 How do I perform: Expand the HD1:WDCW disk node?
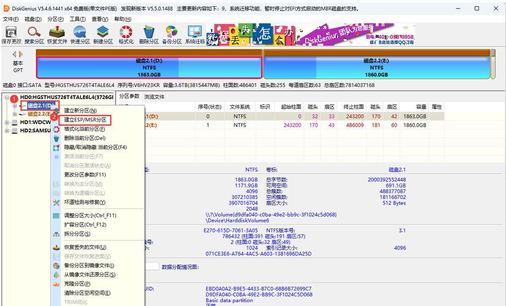point(7,122)
